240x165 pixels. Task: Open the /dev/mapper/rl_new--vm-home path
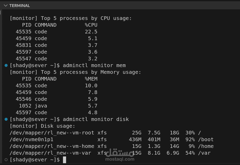coord(52,146)
